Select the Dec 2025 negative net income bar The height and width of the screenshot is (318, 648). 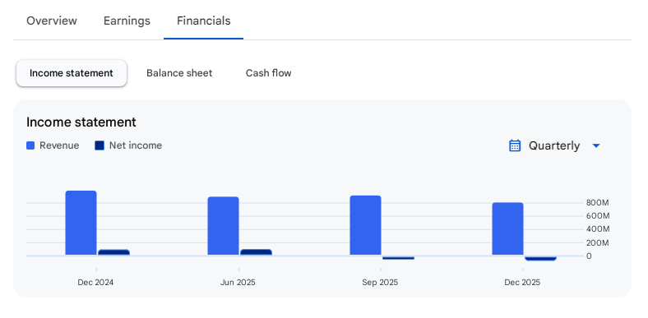[x=540, y=259]
